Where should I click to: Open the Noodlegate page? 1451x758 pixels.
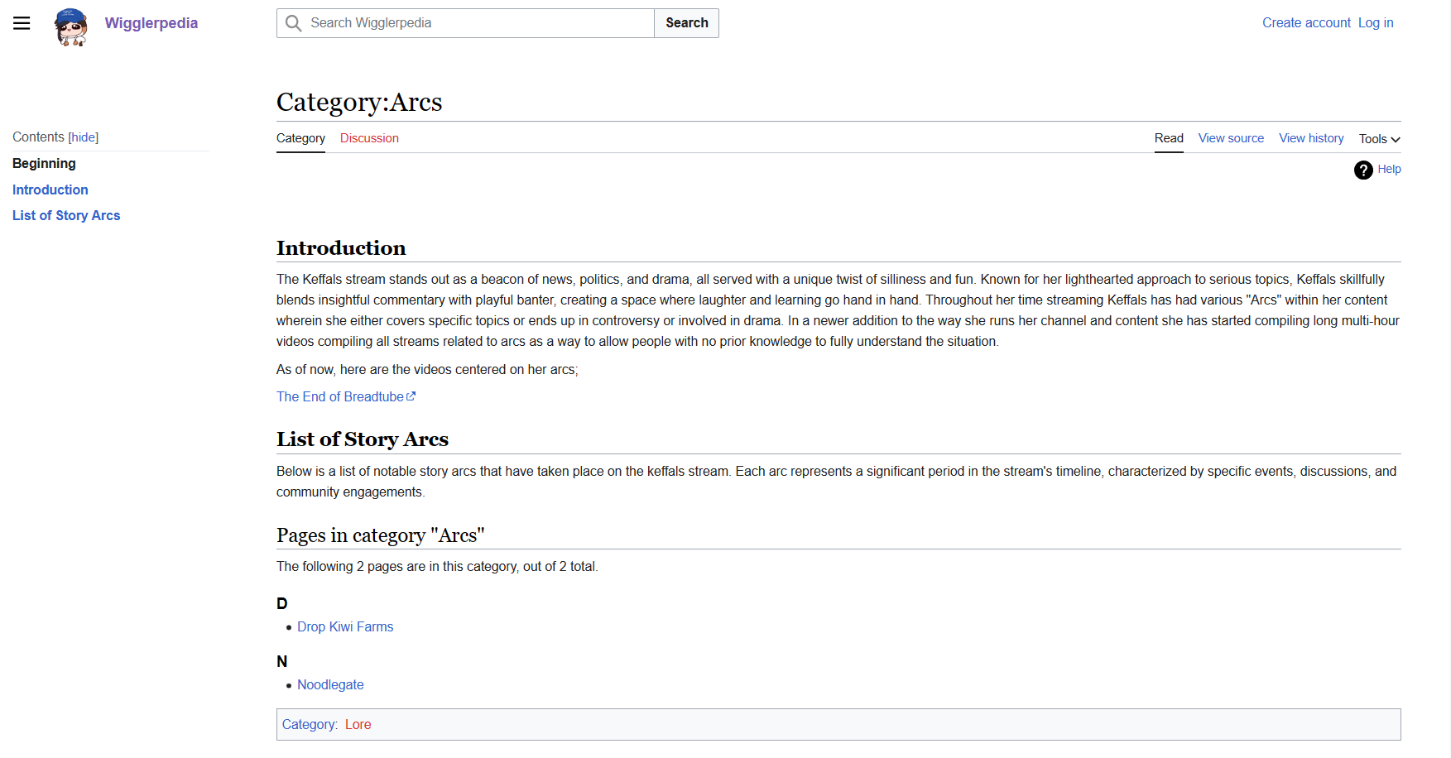click(330, 685)
